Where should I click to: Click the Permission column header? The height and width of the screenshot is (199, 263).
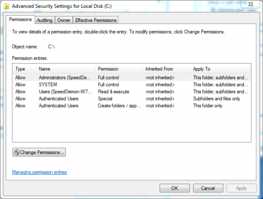tap(119, 69)
